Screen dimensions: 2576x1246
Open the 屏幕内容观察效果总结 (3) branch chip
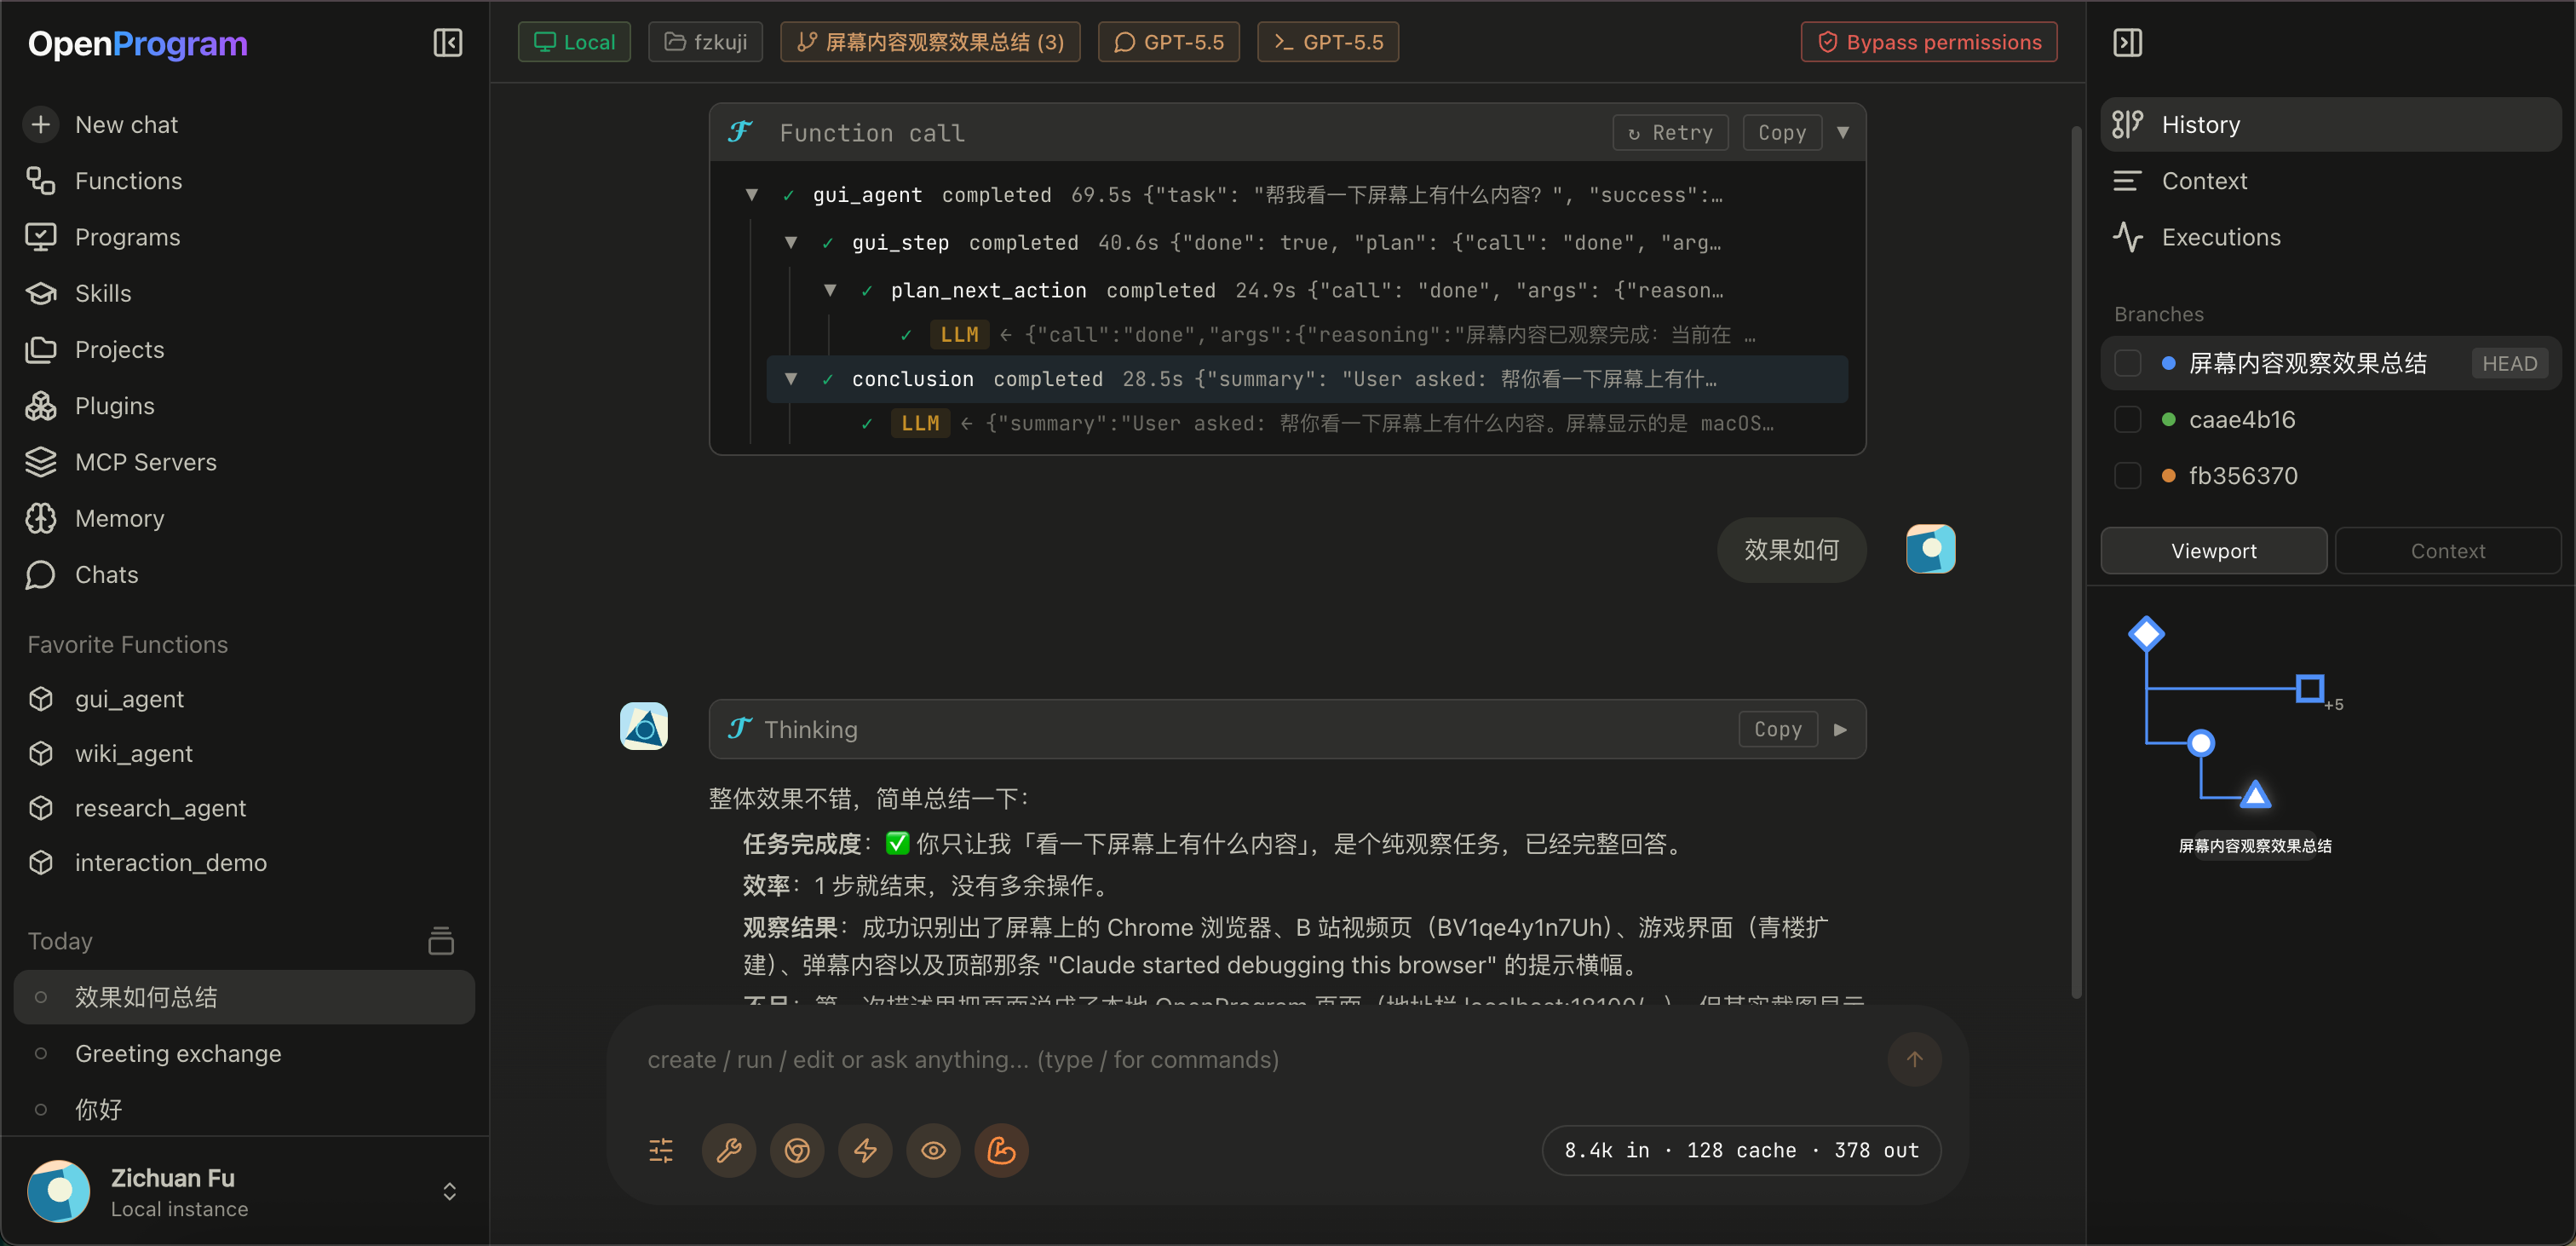(x=930, y=42)
